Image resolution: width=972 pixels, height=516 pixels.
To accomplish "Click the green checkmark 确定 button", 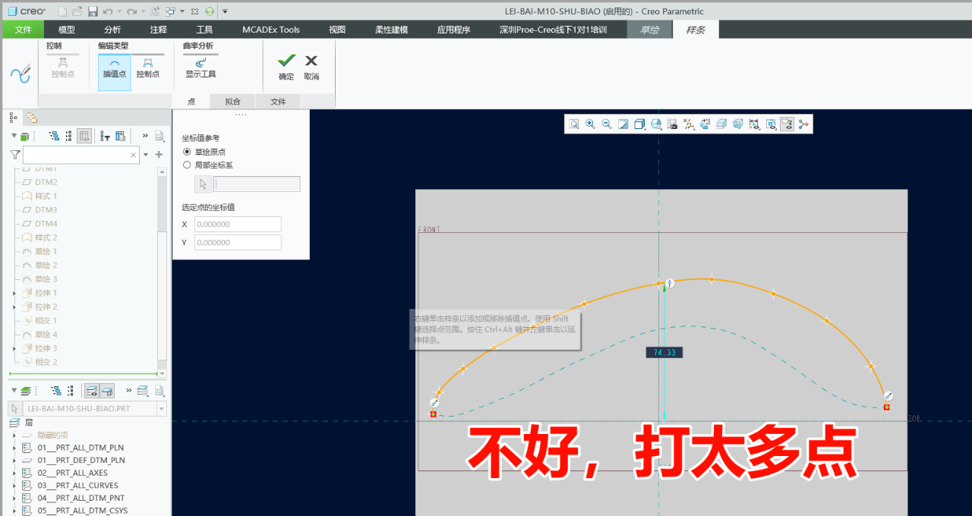I will [x=286, y=66].
